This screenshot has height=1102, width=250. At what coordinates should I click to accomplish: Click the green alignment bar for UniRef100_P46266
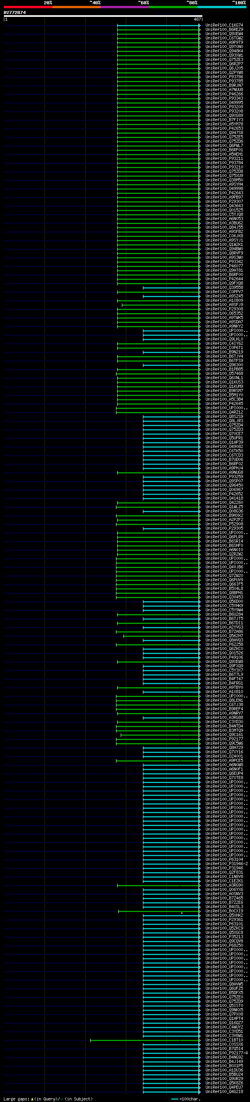click(159, 94)
